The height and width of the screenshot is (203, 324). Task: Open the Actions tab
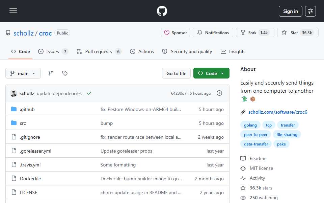coord(142,51)
